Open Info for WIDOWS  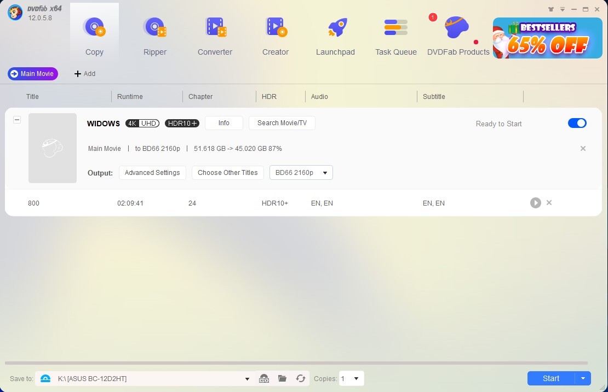(223, 123)
